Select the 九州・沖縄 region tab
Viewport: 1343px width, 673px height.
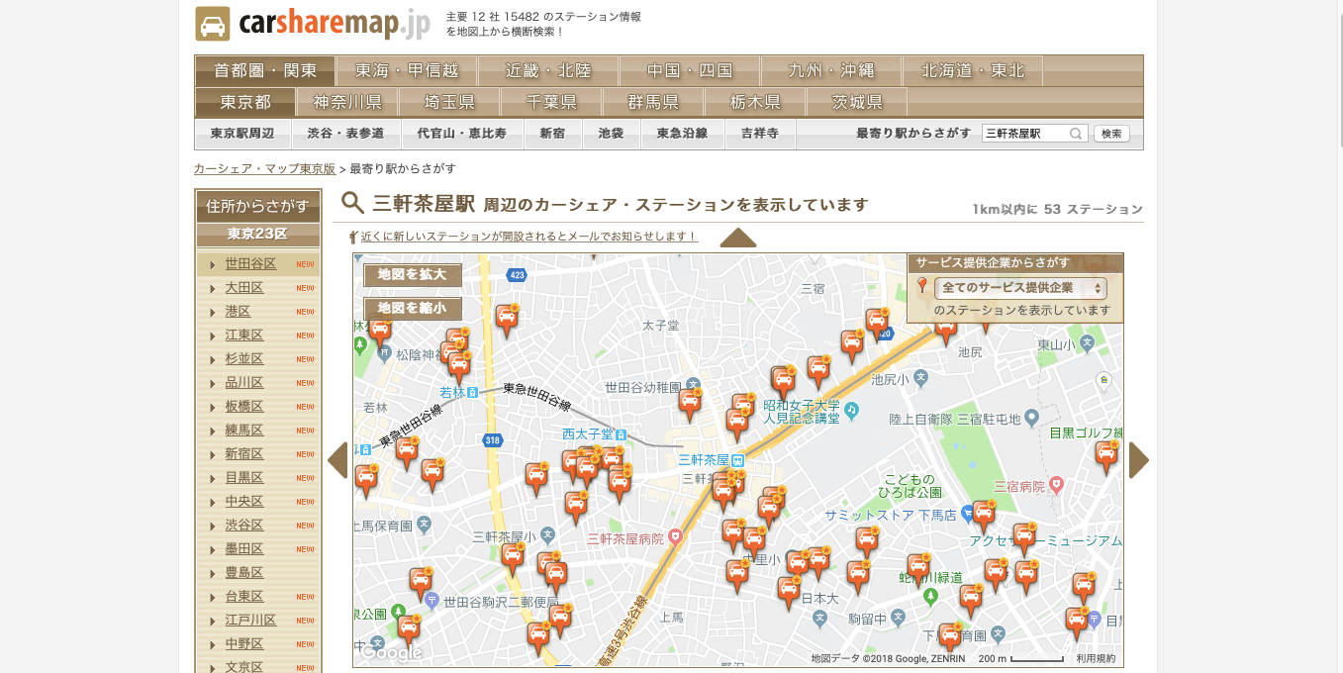[x=831, y=71]
